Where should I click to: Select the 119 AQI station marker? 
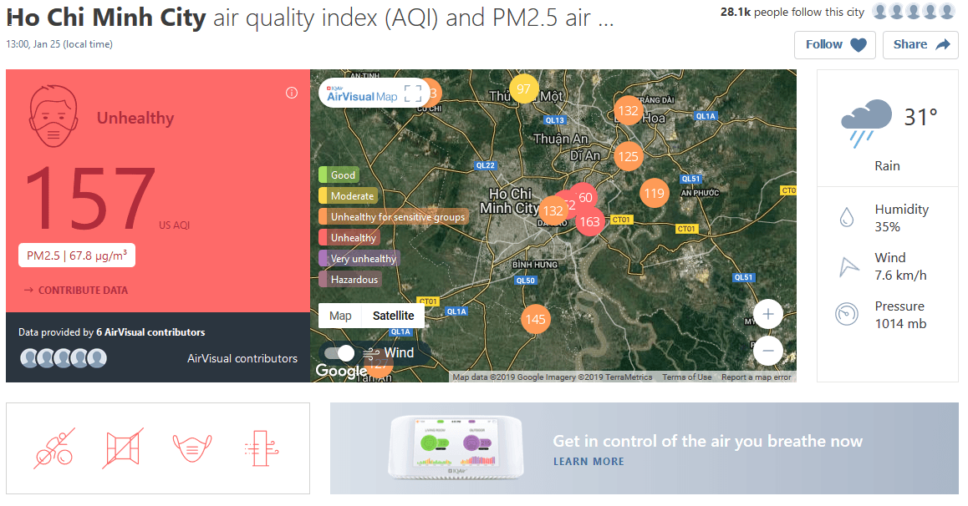[x=655, y=194]
